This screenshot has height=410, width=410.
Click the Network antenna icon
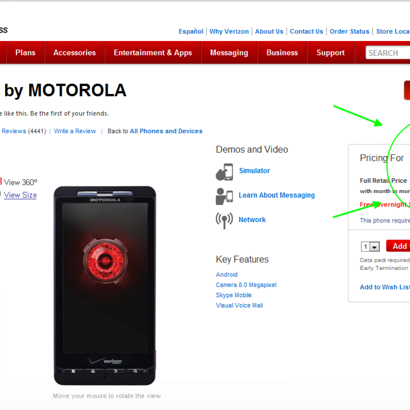tap(224, 220)
